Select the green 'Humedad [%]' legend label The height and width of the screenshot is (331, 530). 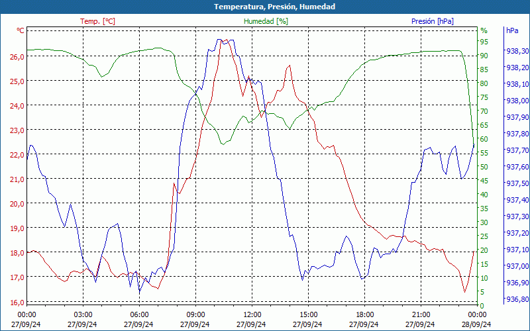click(x=266, y=21)
